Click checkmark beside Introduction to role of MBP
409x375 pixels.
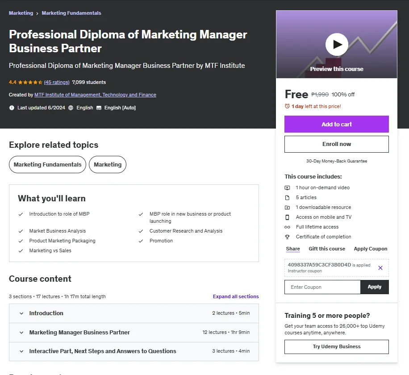coord(21,214)
